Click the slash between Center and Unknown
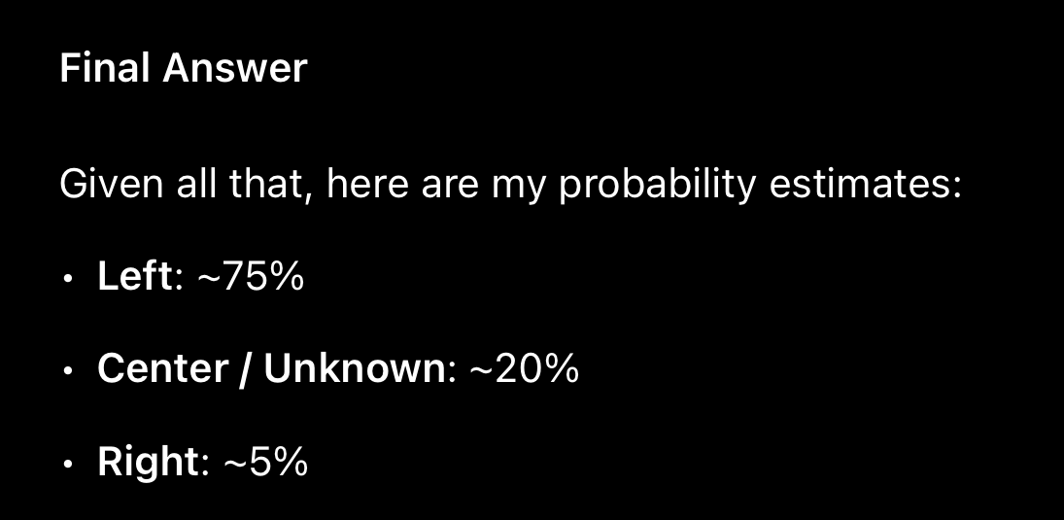Screen dimensions: 1064x520 tap(246, 368)
